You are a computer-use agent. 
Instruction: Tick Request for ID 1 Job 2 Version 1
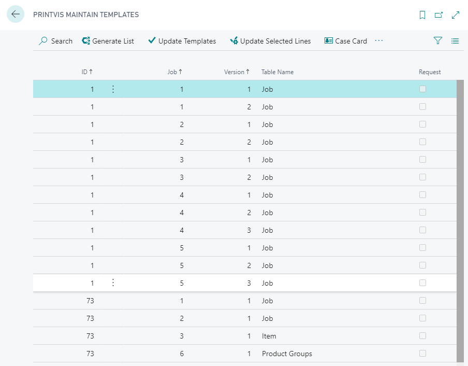(422, 124)
